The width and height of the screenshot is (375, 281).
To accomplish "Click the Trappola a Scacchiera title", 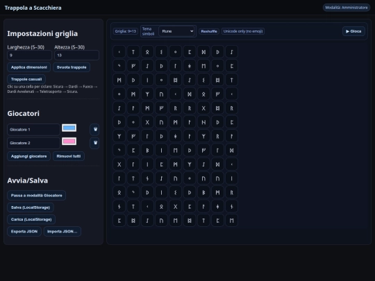I will (x=33, y=8).
